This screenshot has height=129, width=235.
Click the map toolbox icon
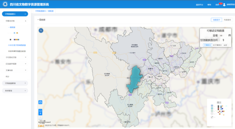coord(40,102)
